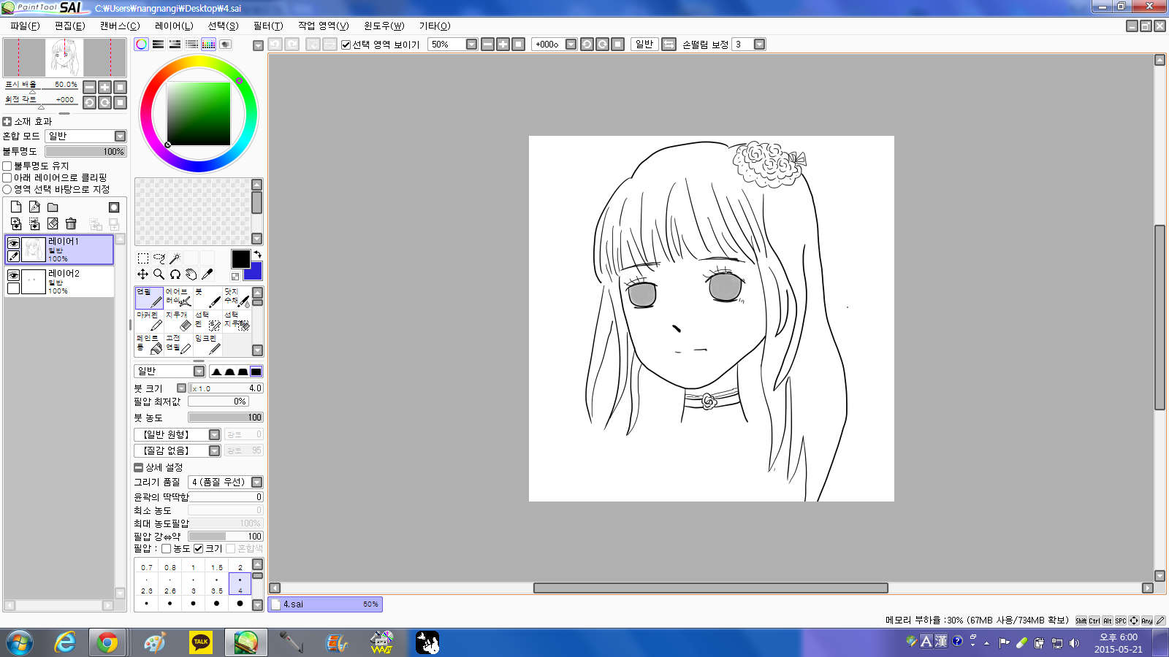Select the 선택지우개 selection eraser tool

[x=237, y=321]
